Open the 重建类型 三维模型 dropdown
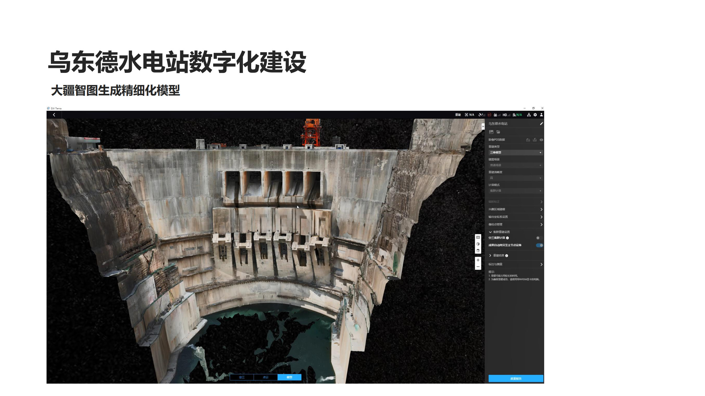Viewport: 705px width, 396px height. [x=516, y=153]
